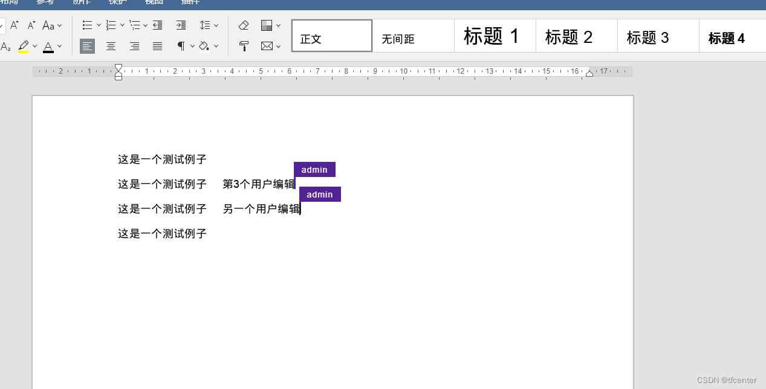Open the 视图 menu
Viewport: 766px width, 389px height.
154,3
